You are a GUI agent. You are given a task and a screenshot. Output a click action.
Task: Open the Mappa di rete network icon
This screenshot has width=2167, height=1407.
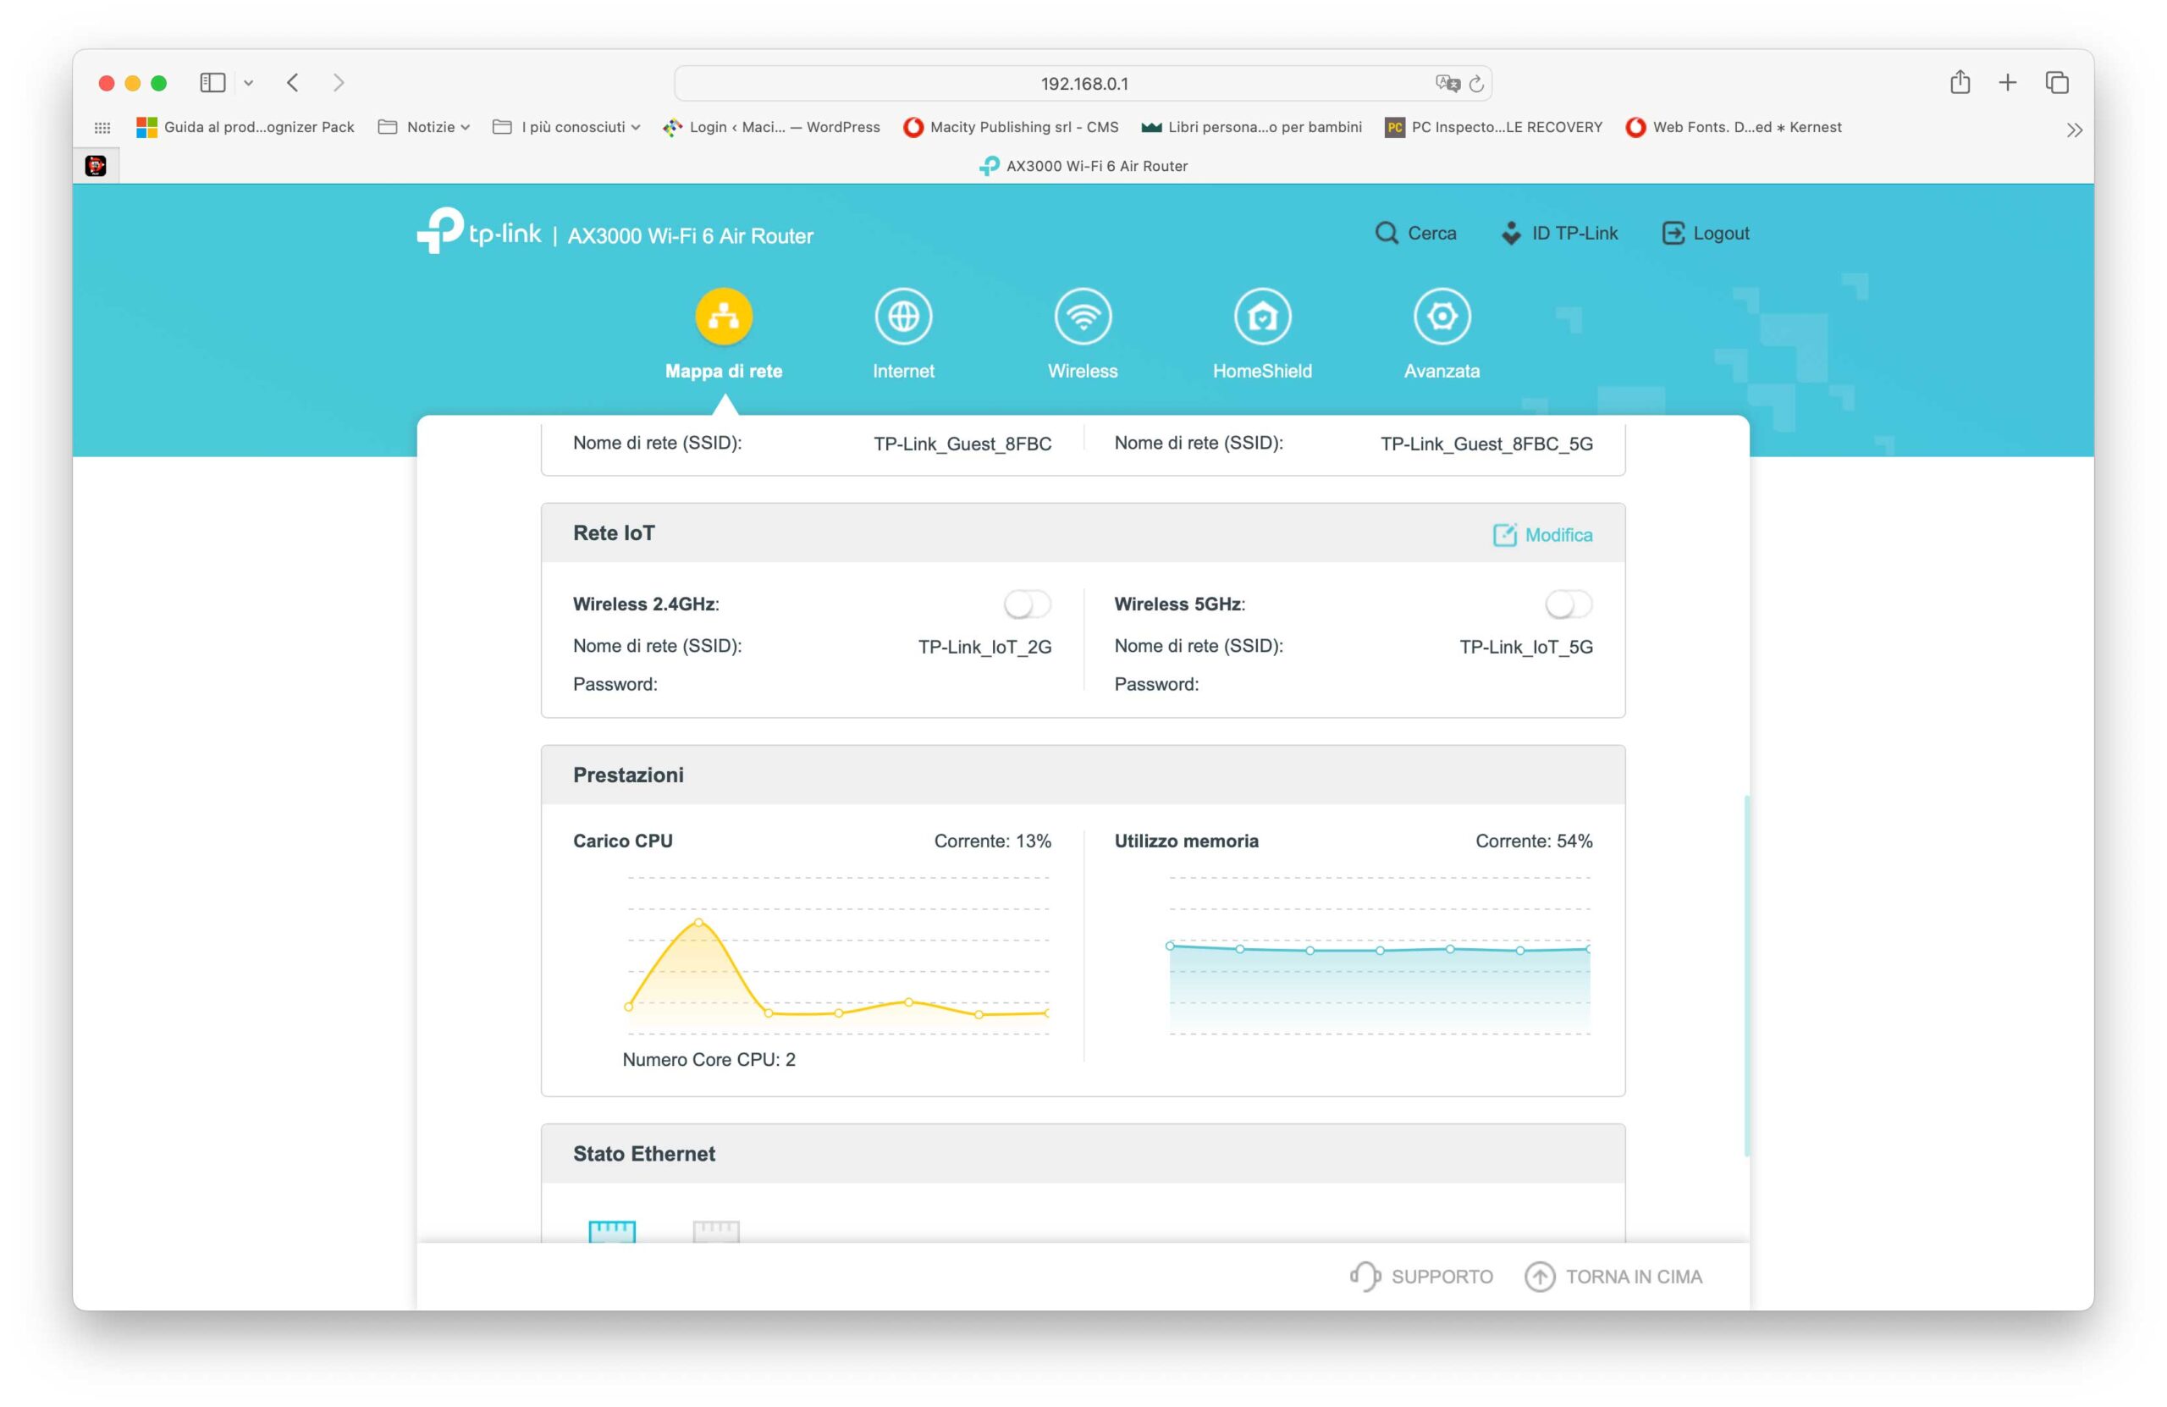click(723, 317)
